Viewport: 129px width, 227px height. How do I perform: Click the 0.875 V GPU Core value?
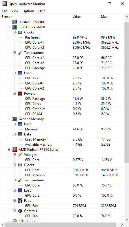pyautogui.click(x=78, y=160)
